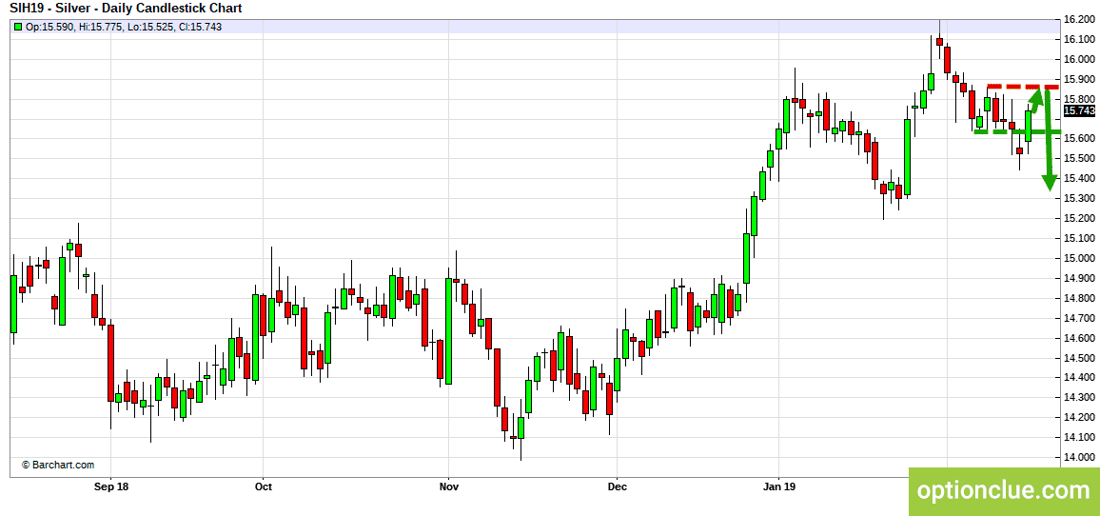Click the 'Jan 19' date axis label
The image size is (1100, 516).
pos(779,486)
